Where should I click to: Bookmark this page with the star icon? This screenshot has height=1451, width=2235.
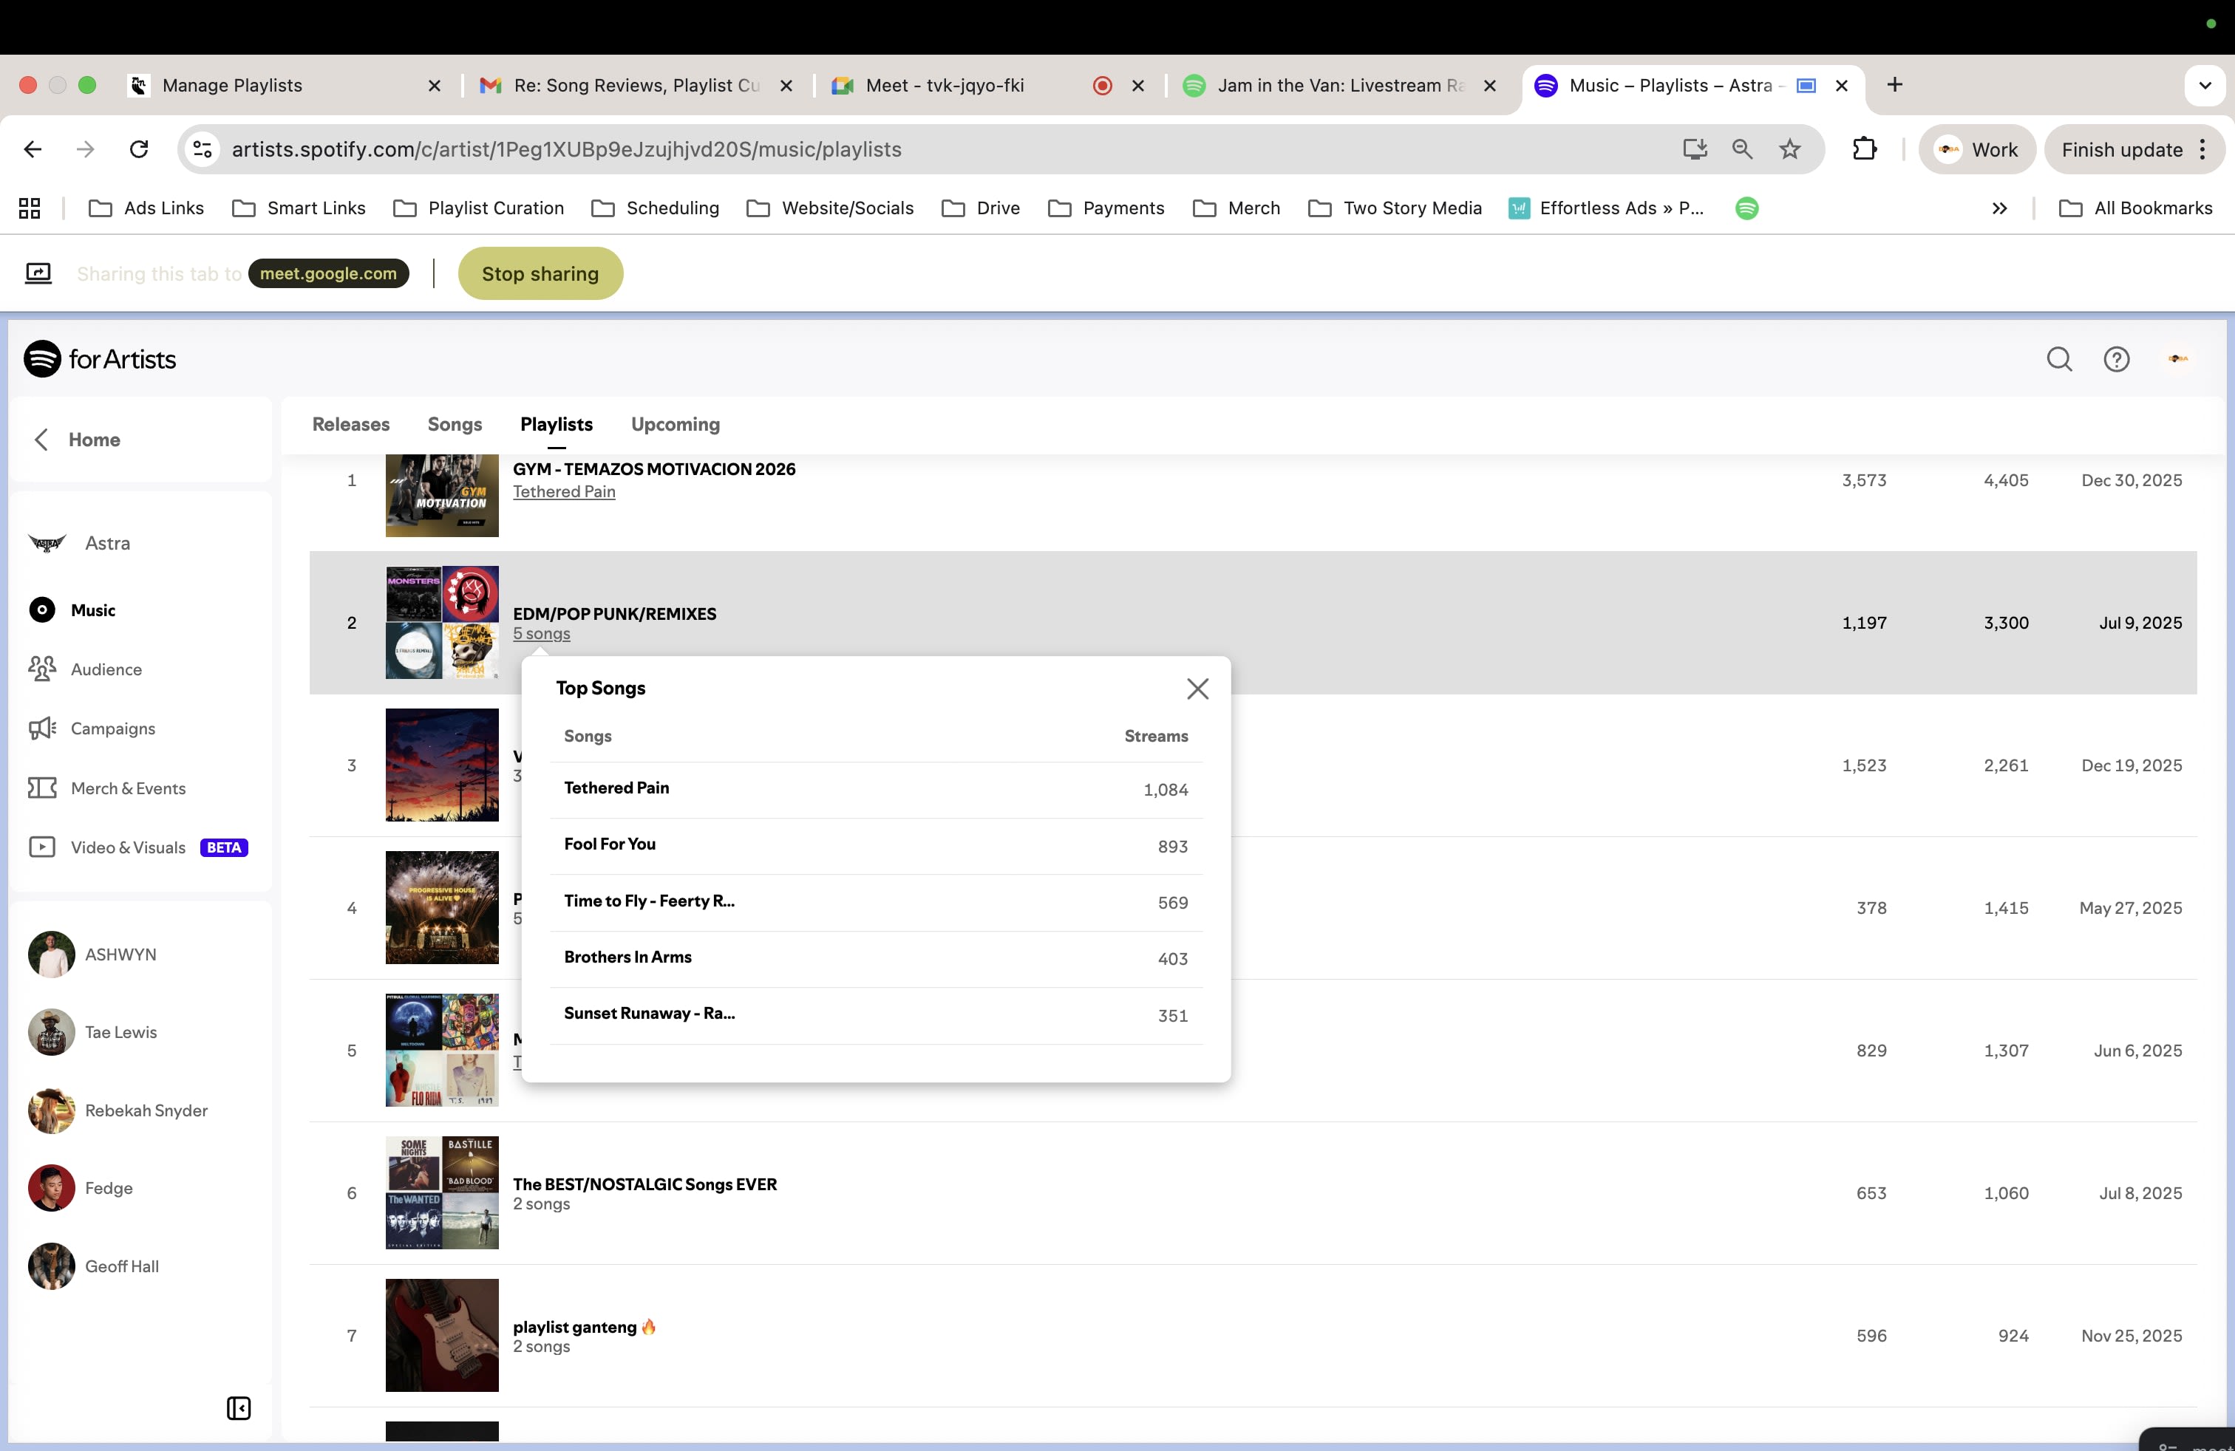(x=1790, y=149)
